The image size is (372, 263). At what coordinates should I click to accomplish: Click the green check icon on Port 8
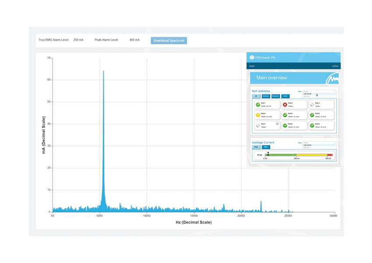point(285,125)
